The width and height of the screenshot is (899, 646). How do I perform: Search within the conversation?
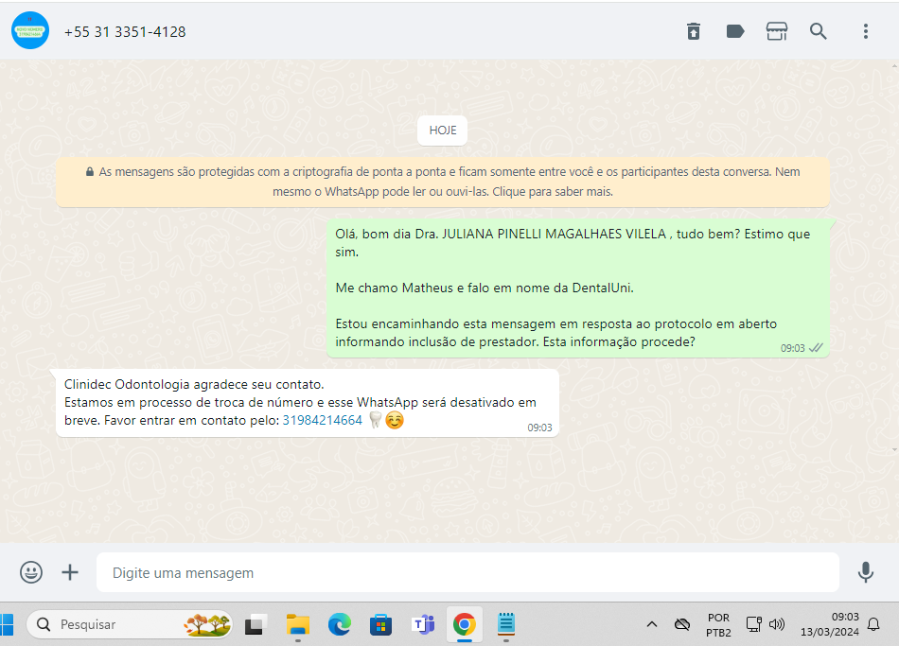(819, 31)
